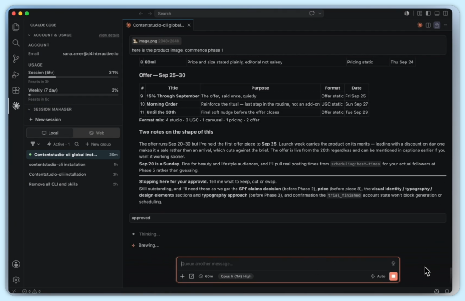This screenshot has width=465, height=301.
Task: Stop generation with the red square button
Action: [393, 276]
